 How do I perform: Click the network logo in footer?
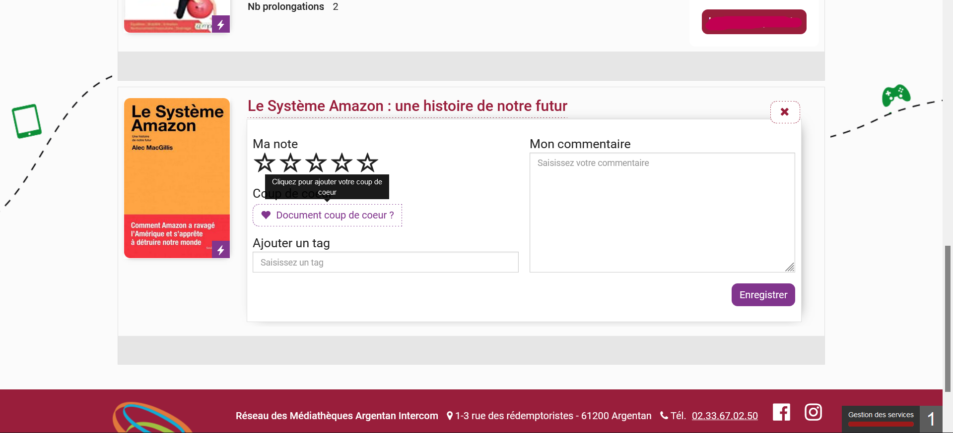point(151,417)
